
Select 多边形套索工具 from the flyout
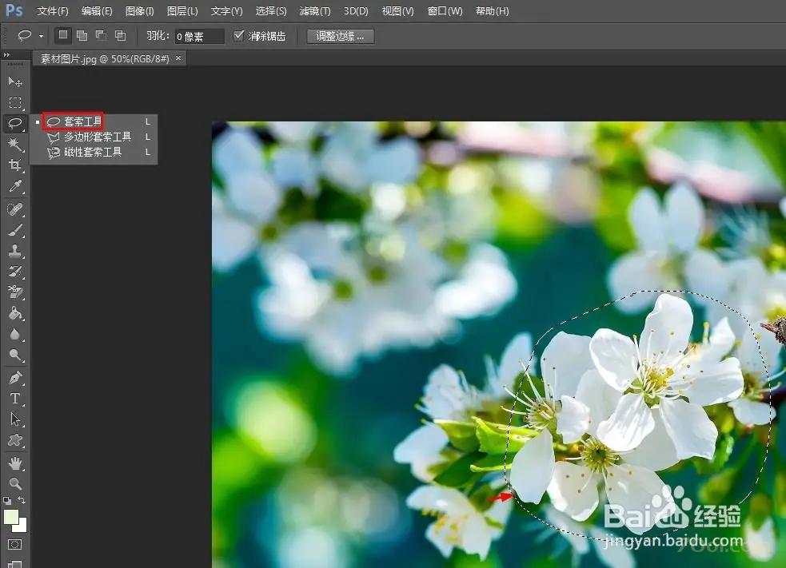point(94,137)
